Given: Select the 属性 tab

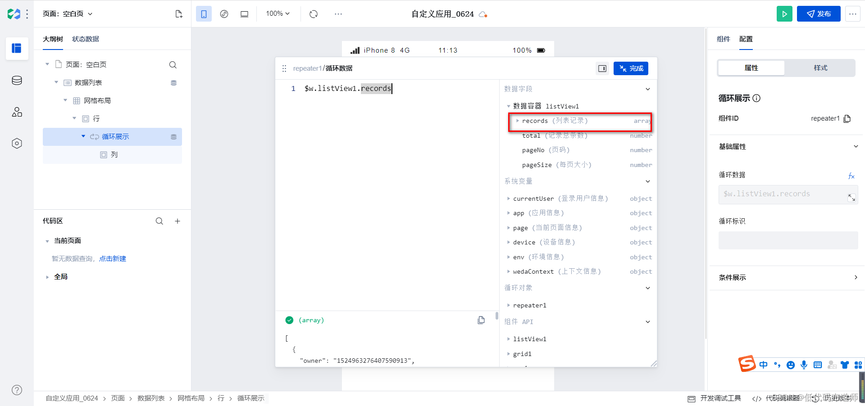Looking at the screenshot, I should (x=751, y=68).
